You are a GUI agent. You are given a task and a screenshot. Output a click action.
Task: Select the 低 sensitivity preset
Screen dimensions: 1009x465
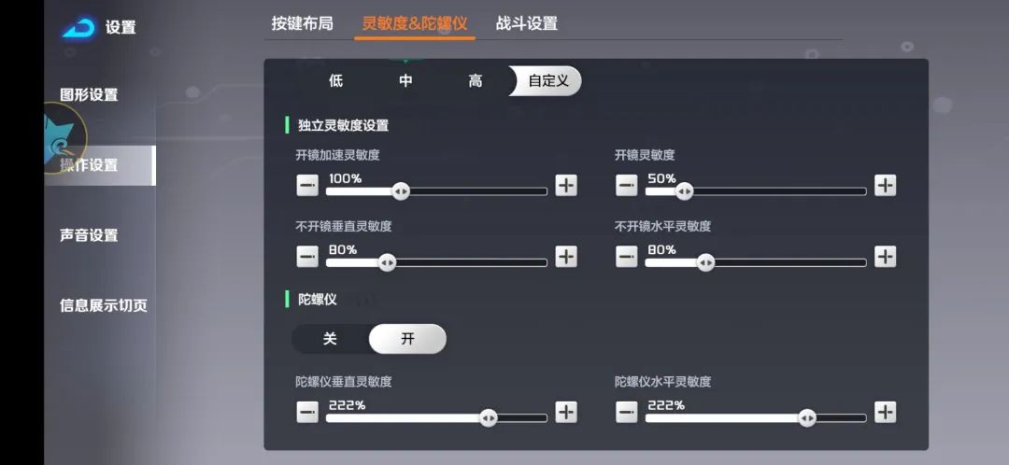[335, 81]
